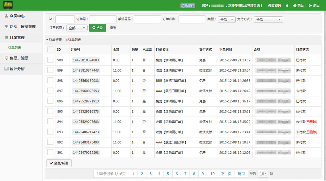The width and height of the screenshot is (326, 181).
Task: Open the 订单状态 dropdown
Action: coord(77,28)
